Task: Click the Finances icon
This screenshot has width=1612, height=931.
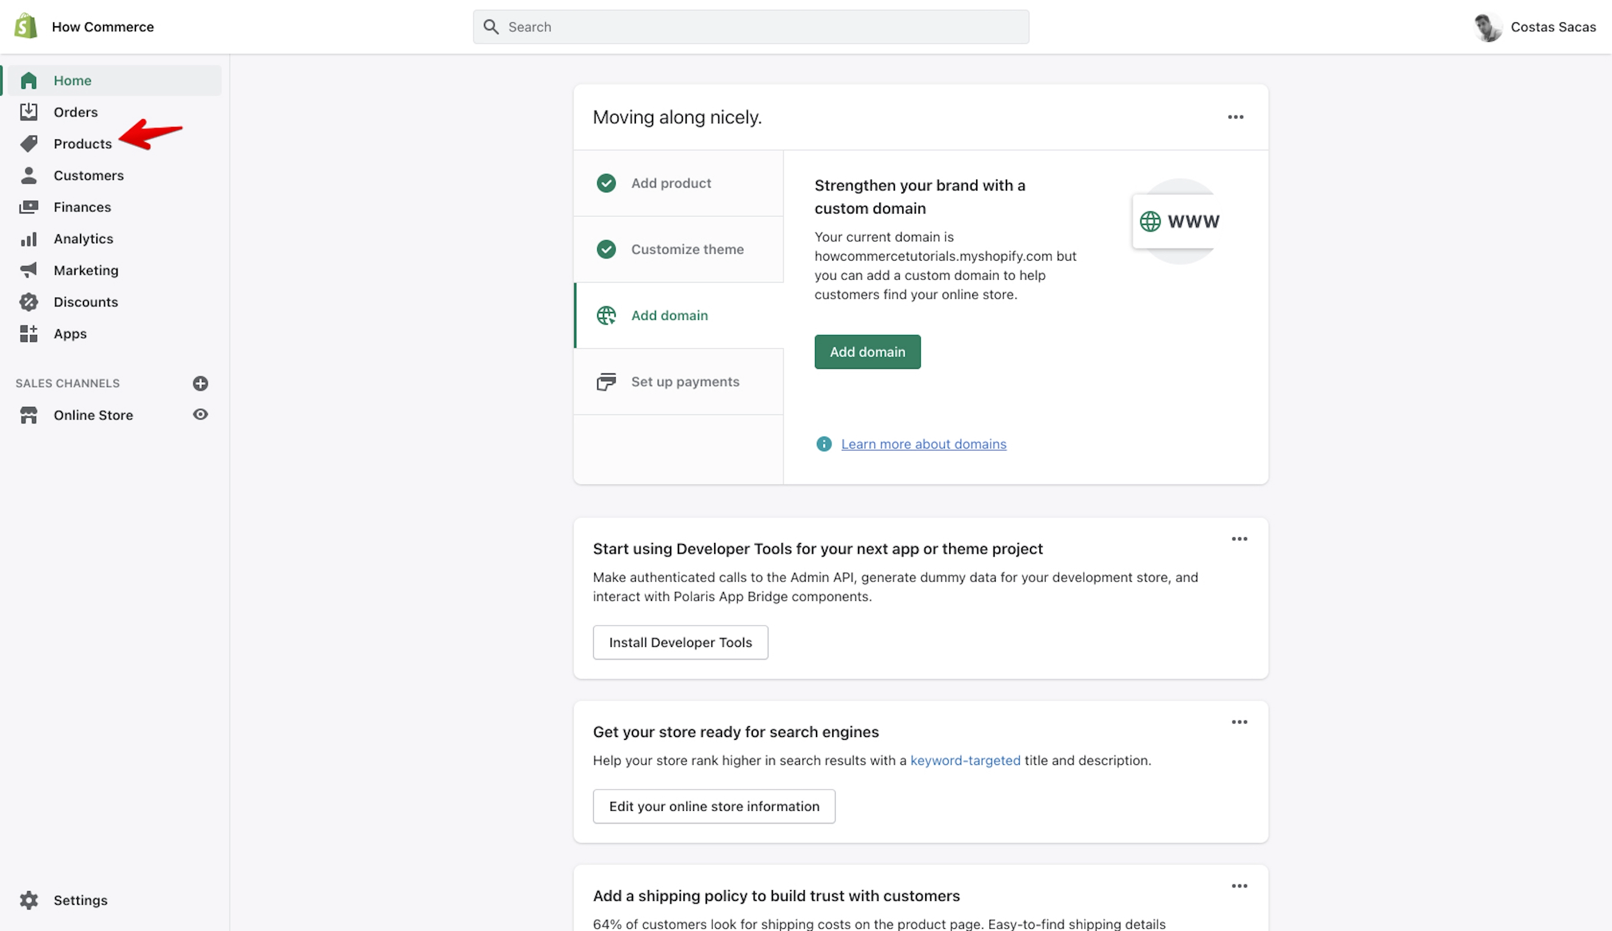Action: pos(28,207)
